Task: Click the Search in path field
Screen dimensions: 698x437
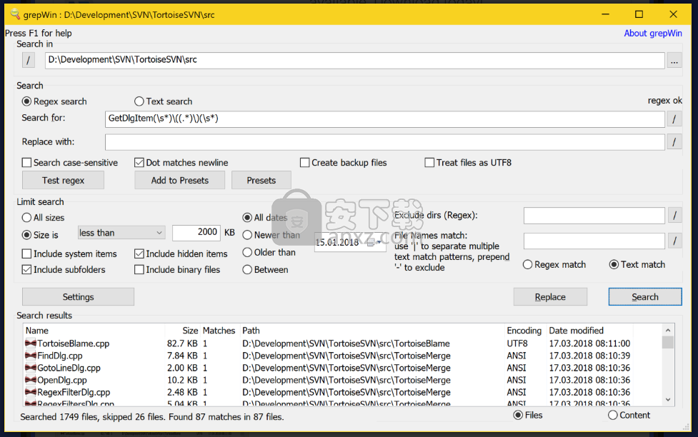Action: tap(355, 60)
